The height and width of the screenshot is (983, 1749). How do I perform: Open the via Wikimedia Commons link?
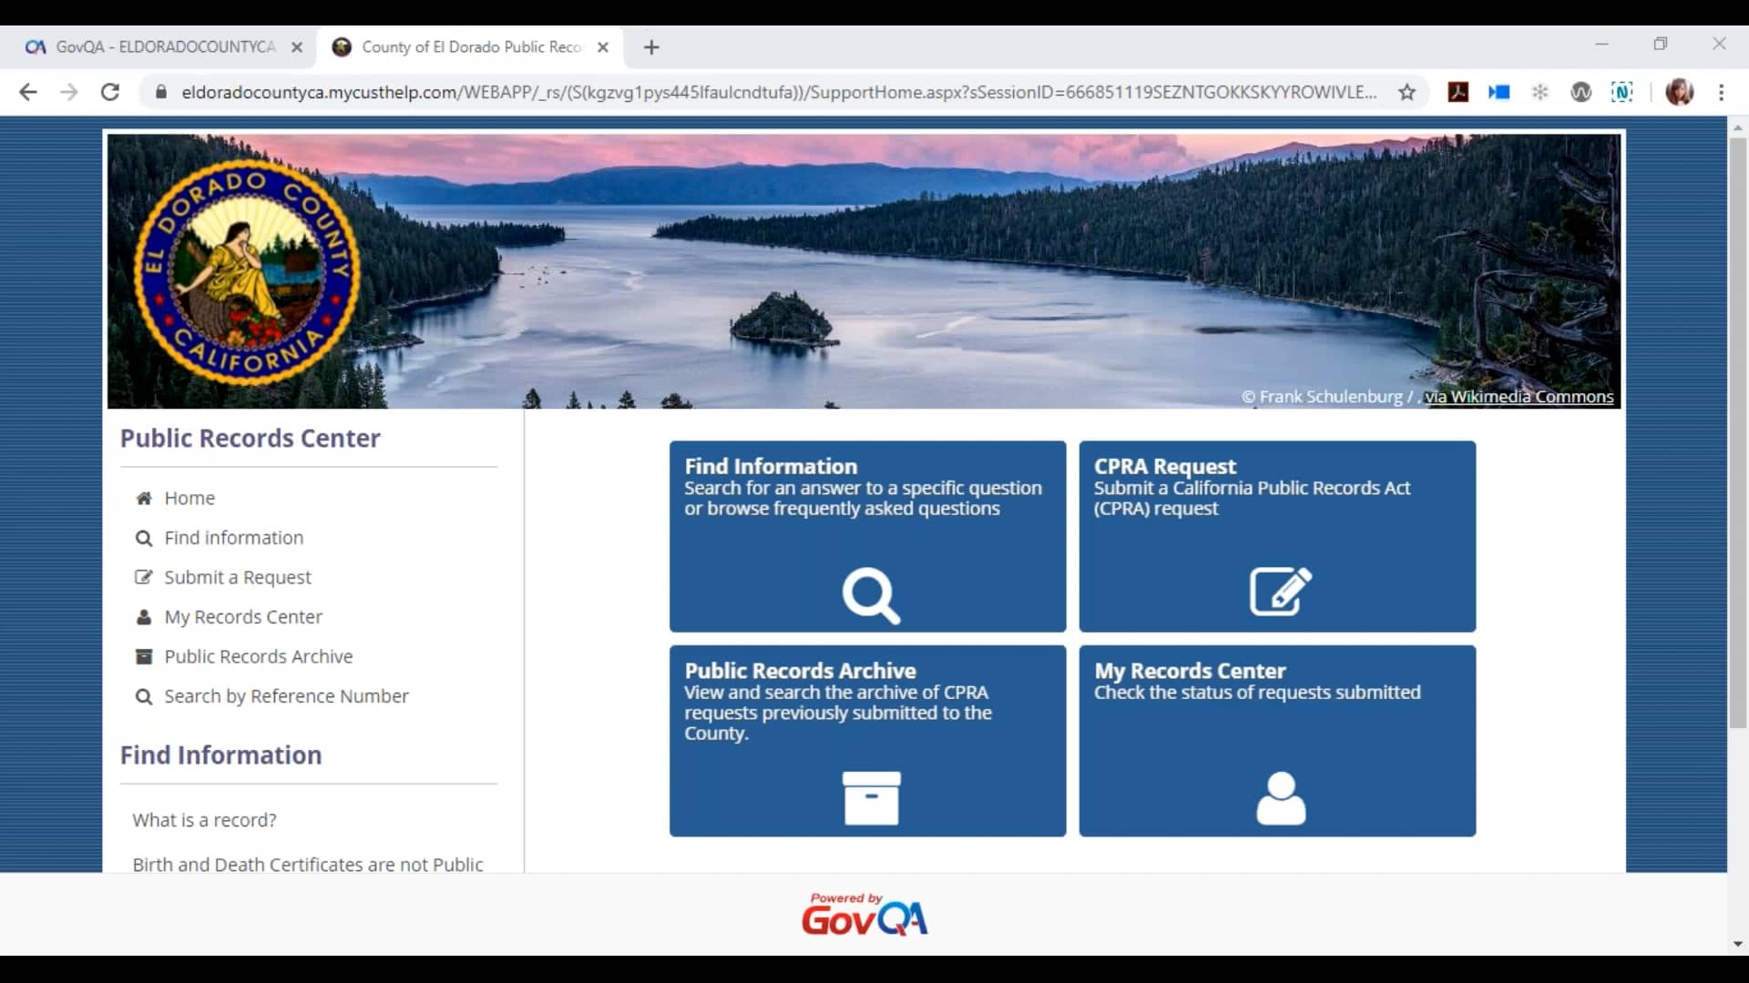(x=1519, y=397)
